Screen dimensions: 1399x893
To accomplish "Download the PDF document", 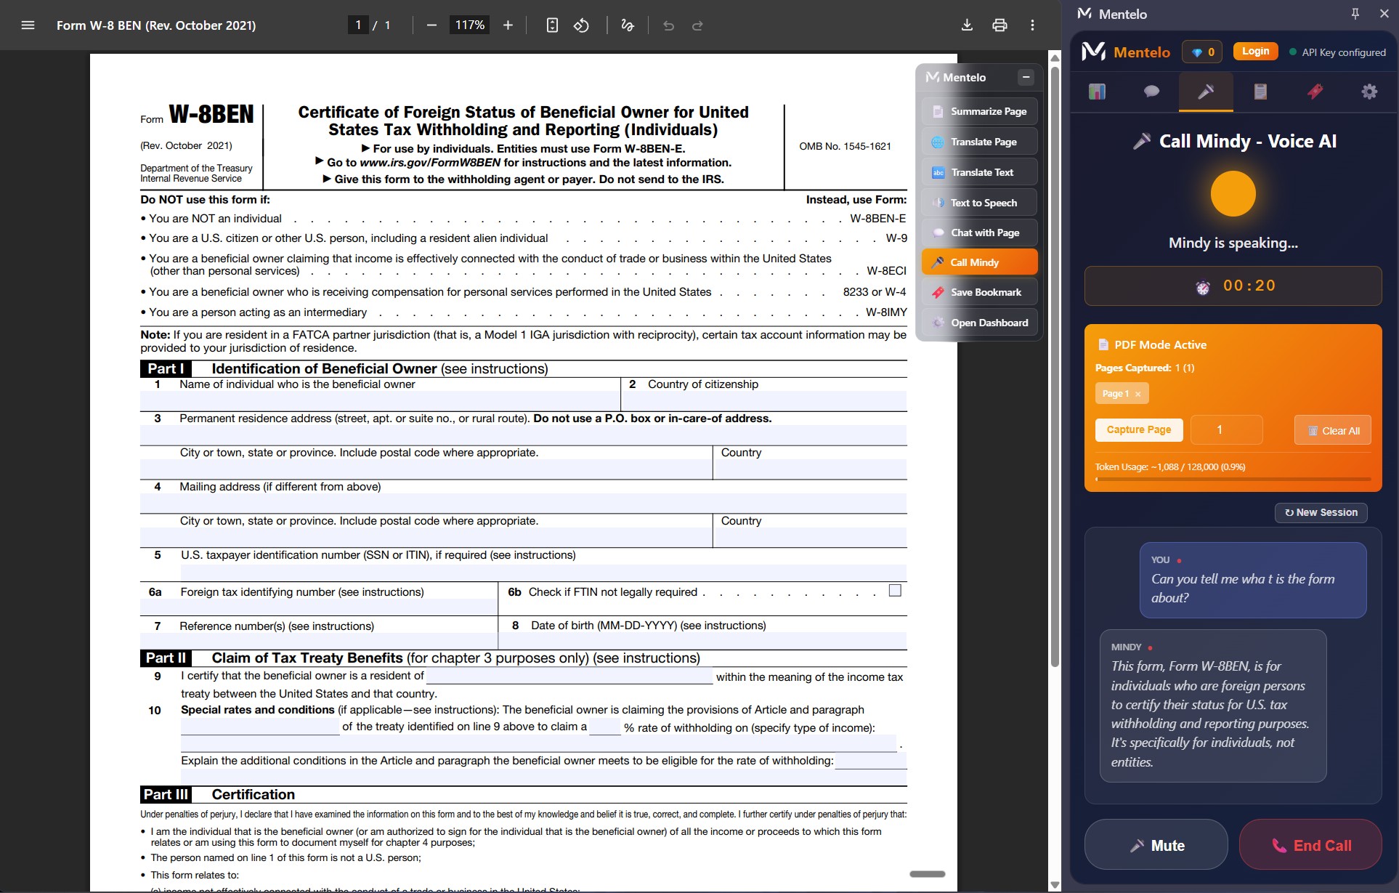I will tap(967, 25).
